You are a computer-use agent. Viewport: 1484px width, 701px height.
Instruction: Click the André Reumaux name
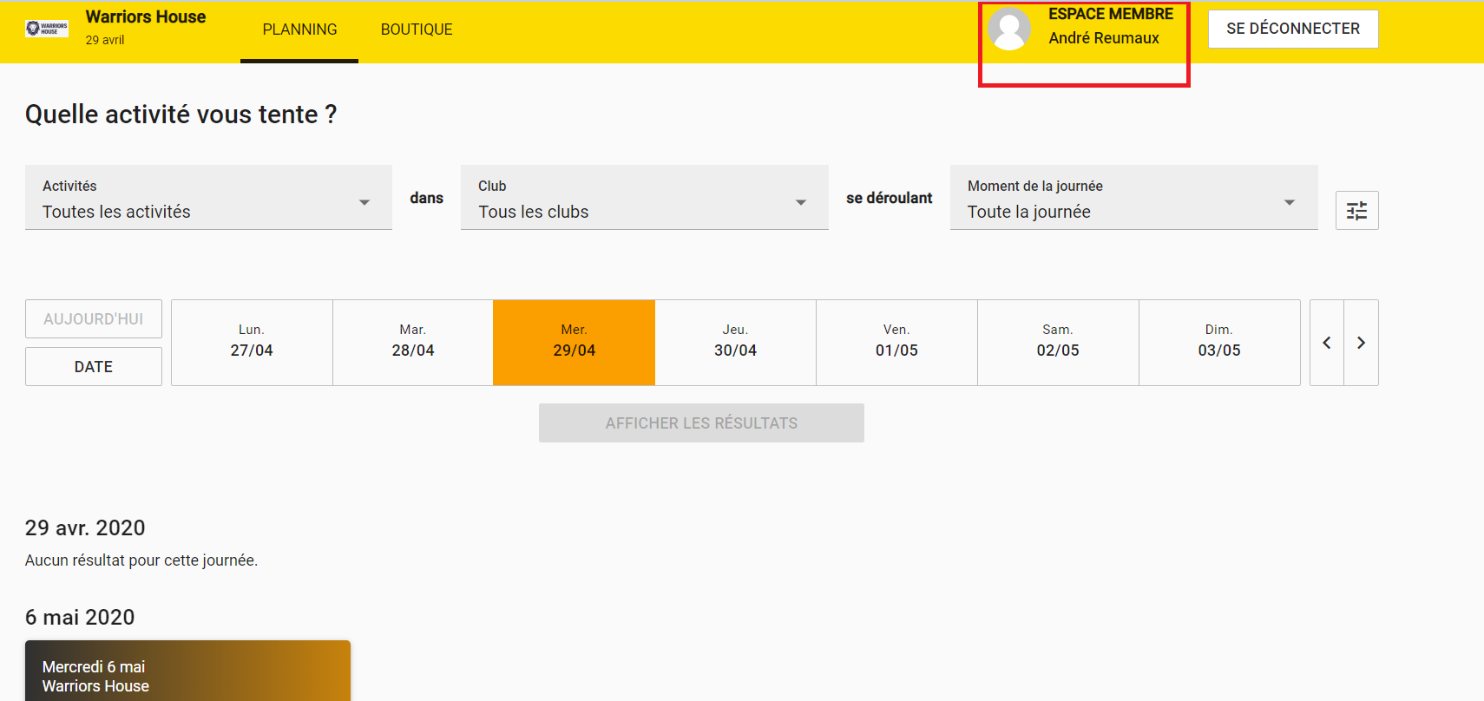1104,38
